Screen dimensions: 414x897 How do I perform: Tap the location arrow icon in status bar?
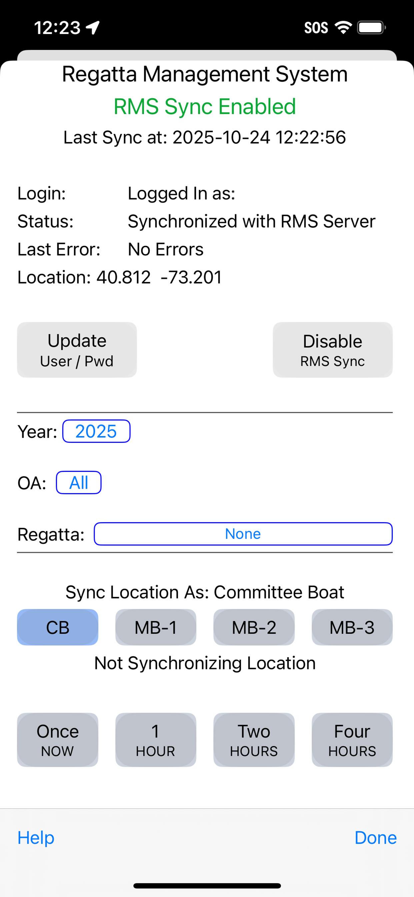[x=93, y=28]
